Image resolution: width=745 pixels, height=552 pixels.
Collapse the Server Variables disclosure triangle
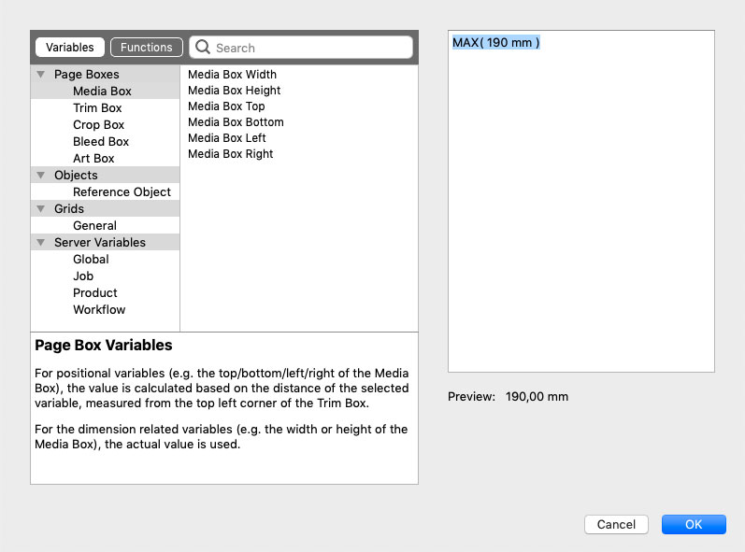41,243
